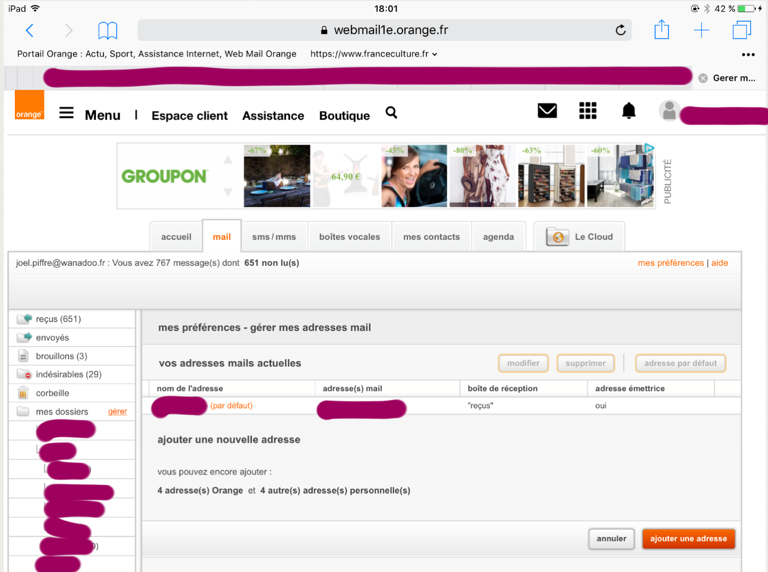Switch to the agenda tab

[498, 237]
